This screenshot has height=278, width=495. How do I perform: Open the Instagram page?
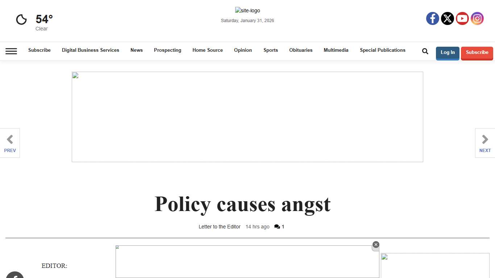[x=477, y=18]
